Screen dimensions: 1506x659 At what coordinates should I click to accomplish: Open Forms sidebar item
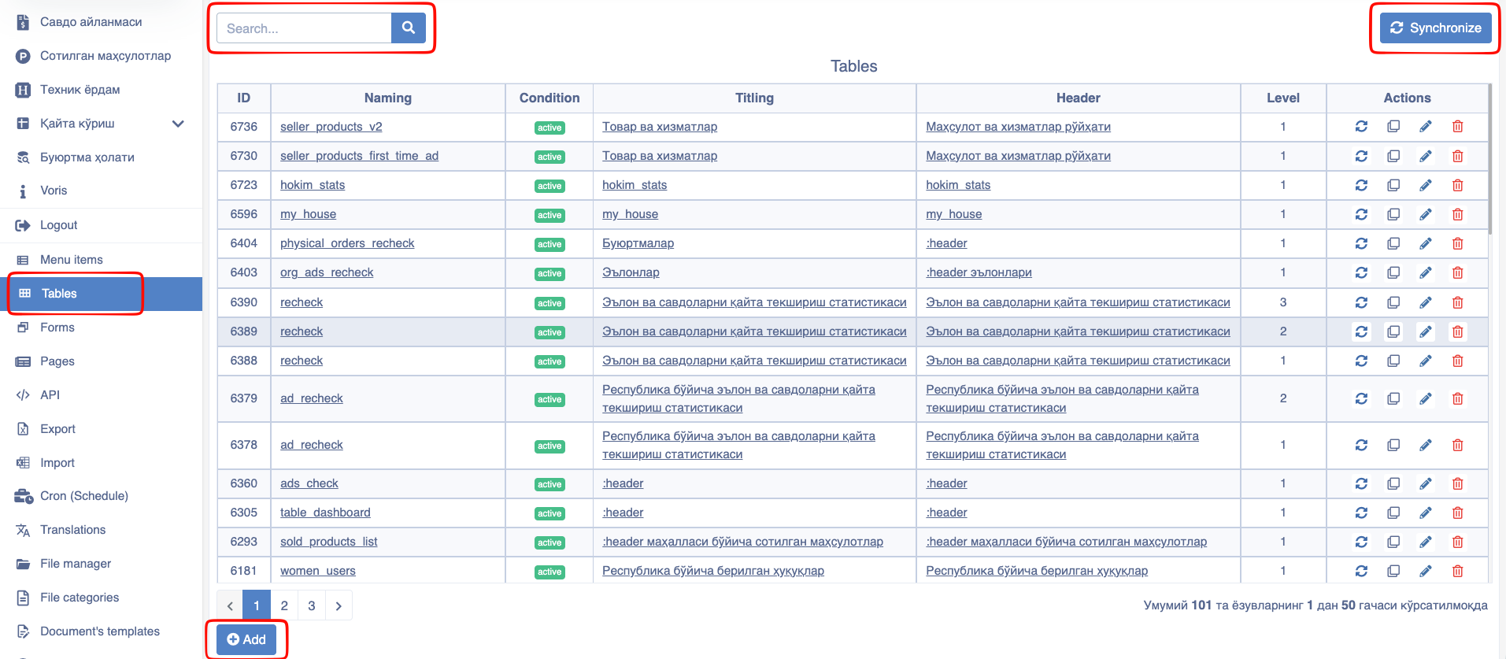click(57, 328)
